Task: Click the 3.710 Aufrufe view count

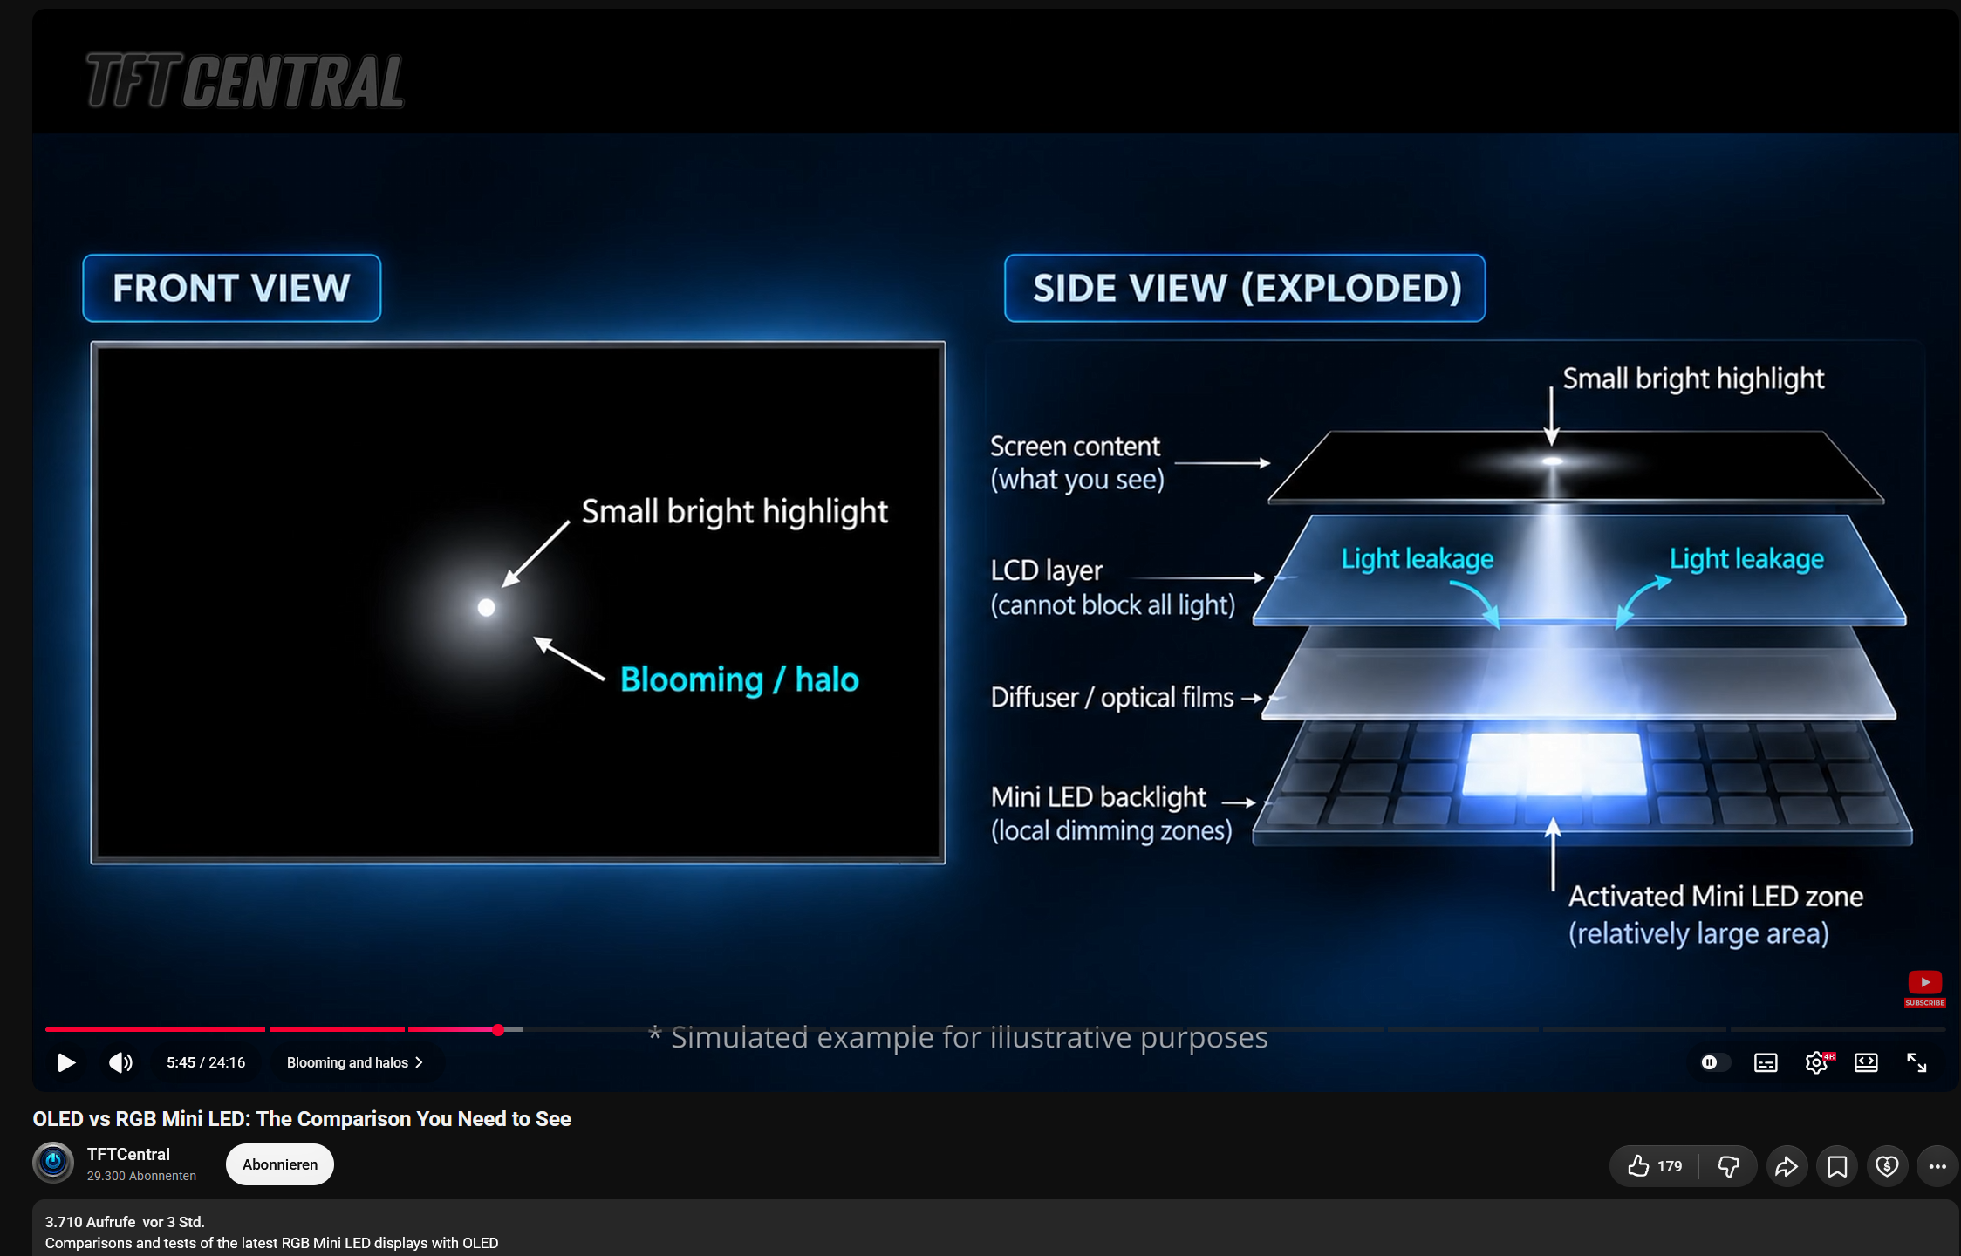Action: (x=90, y=1222)
